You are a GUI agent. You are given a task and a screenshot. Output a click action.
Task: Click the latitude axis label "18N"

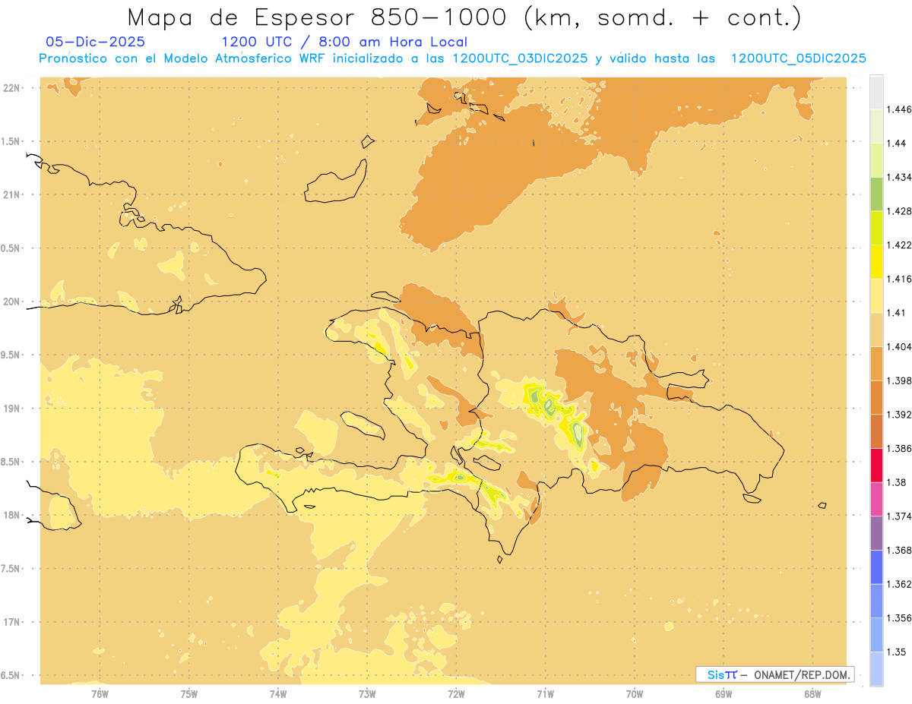(x=11, y=516)
